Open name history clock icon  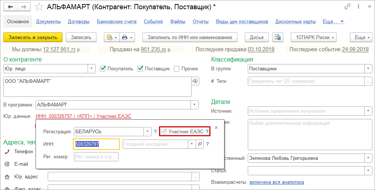(x=195, y=81)
